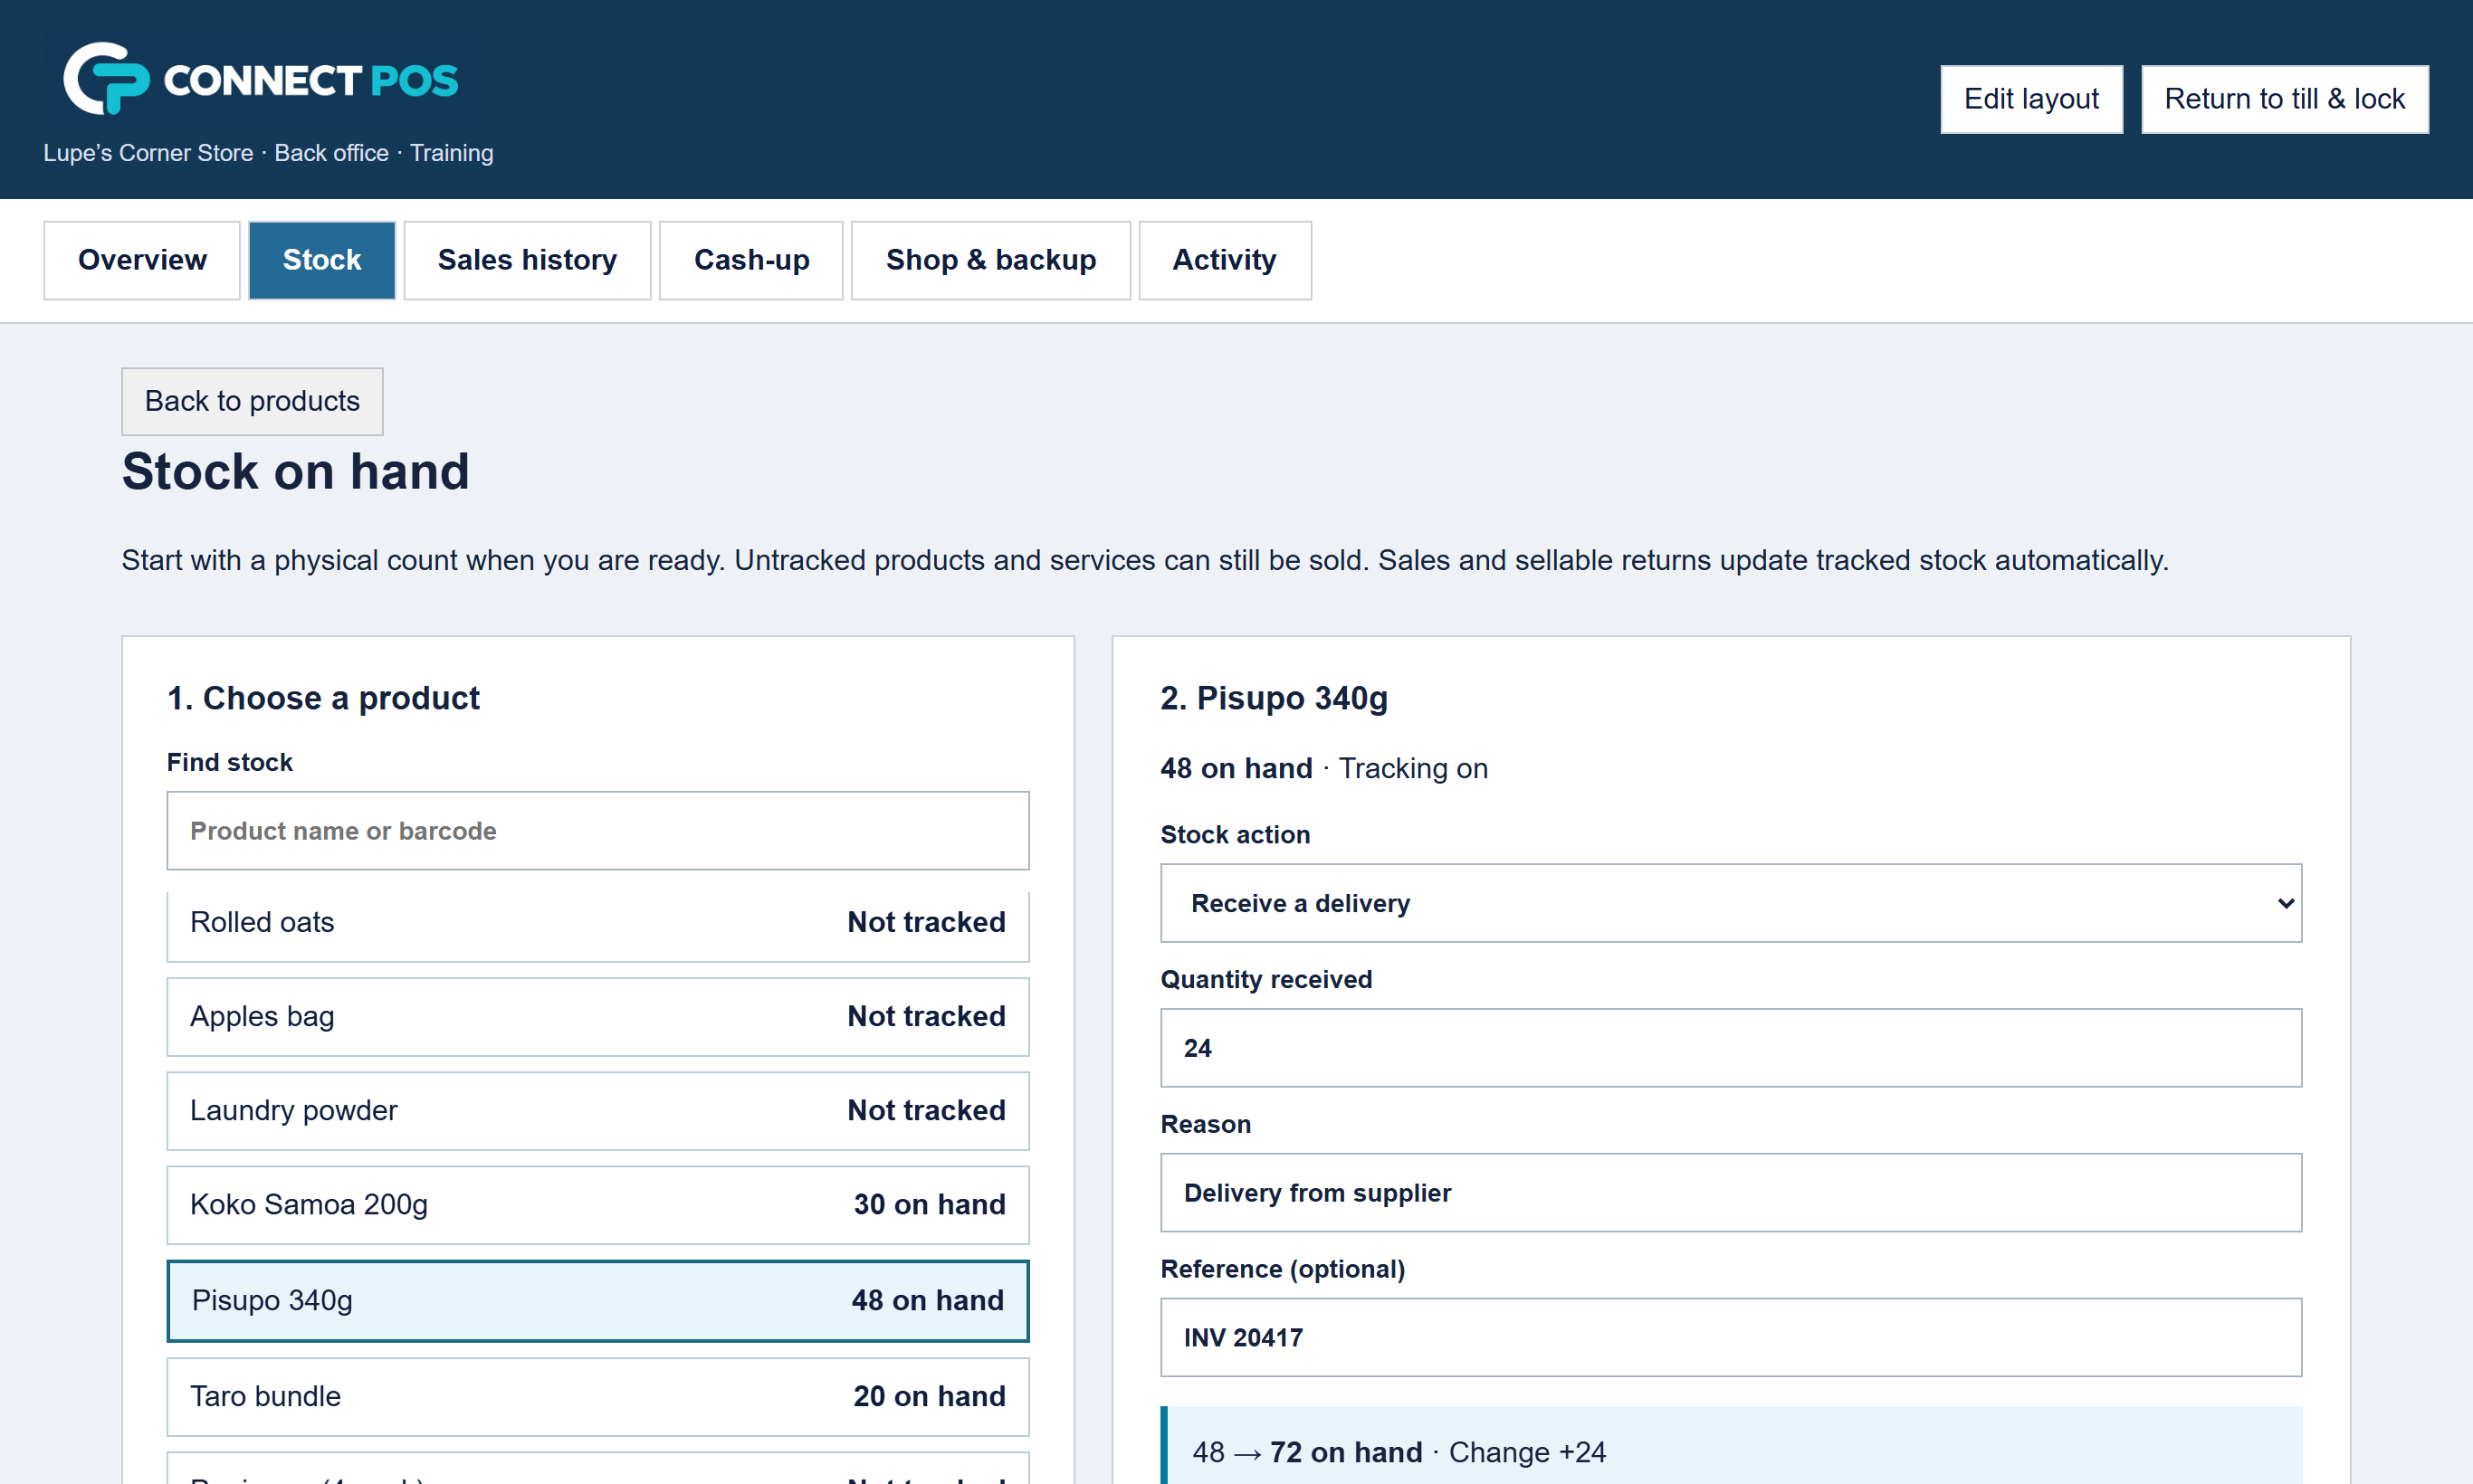Click the 'Stock on hand' heading
The width and height of the screenshot is (2473, 1484).
[x=296, y=471]
